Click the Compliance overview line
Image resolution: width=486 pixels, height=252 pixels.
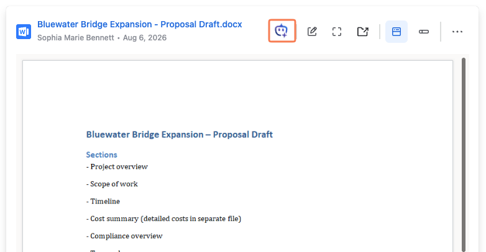coord(124,236)
